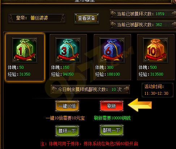Click the red 刷新 button
This screenshot has width=176, height=149.
112,106
